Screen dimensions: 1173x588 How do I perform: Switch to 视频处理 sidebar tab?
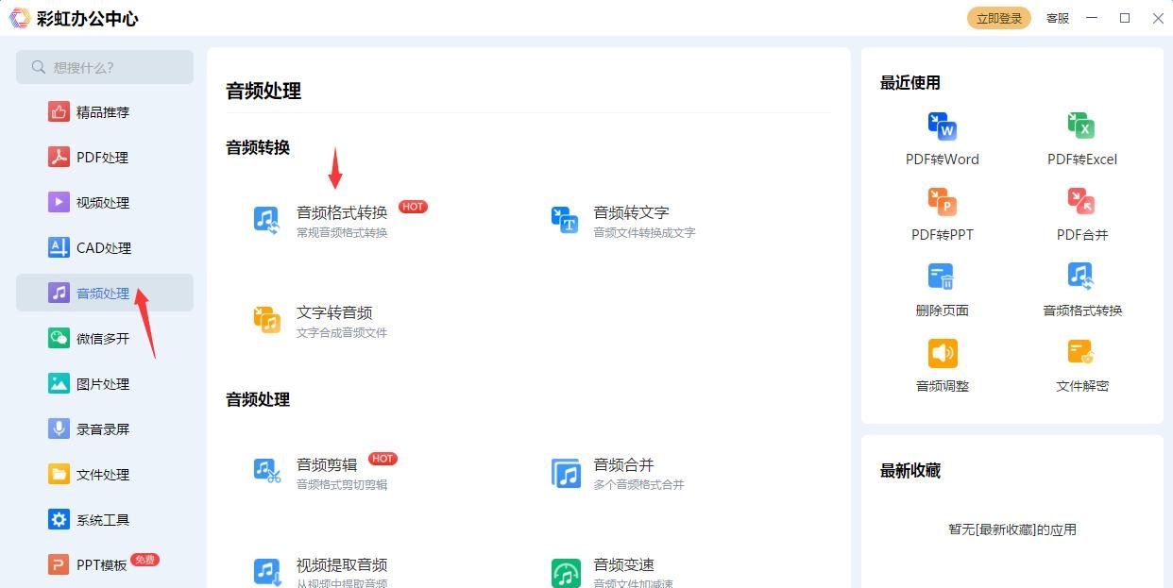(105, 203)
